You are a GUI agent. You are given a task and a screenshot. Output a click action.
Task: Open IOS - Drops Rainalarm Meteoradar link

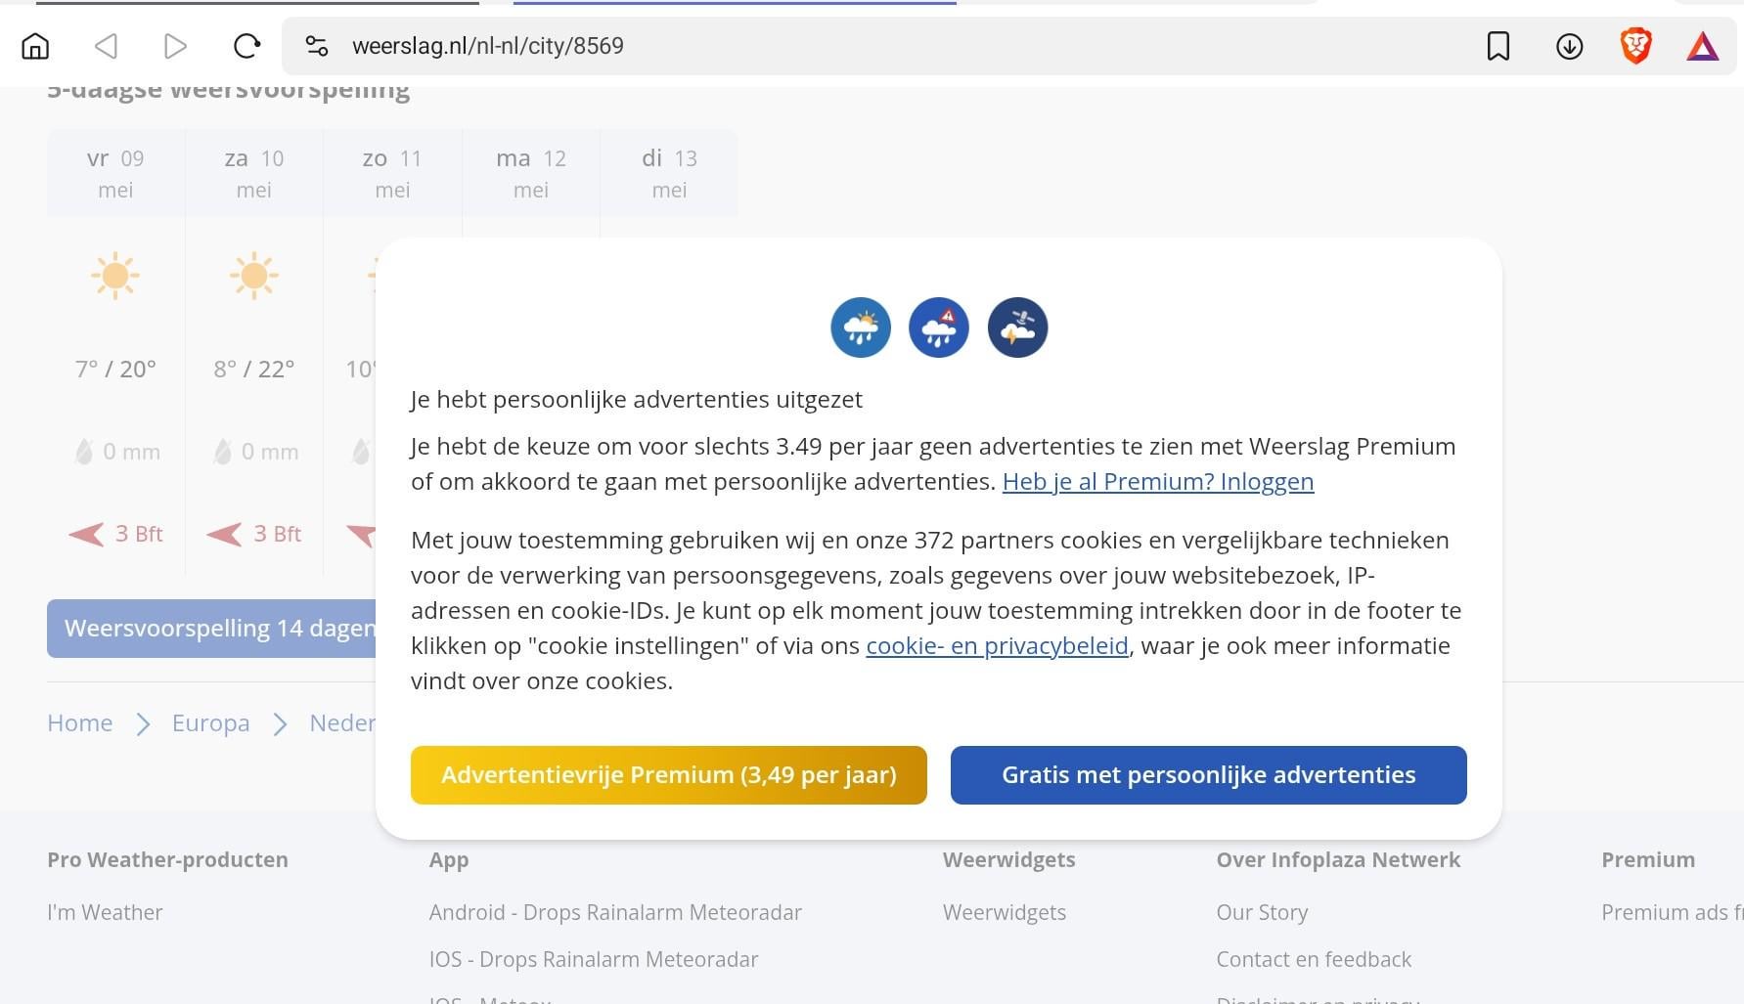(x=594, y=959)
